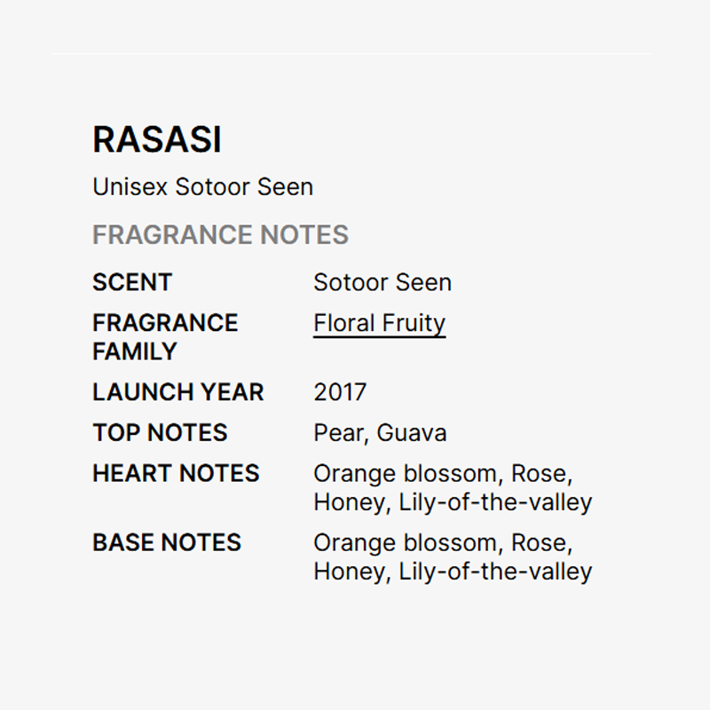
Task: Click Orange blossom in the heart notes value
Action: [x=406, y=473]
